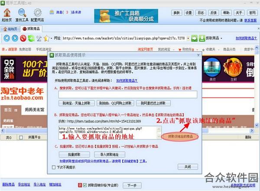This screenshot has width=260, height=191.
Task: Click the 淘宝网首页 link
Action: [146, 49]
